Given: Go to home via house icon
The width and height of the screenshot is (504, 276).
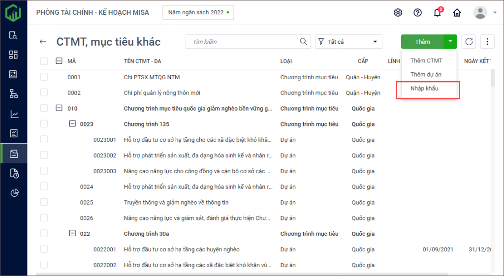Looking at the screenshot, I should click(457, 13).
